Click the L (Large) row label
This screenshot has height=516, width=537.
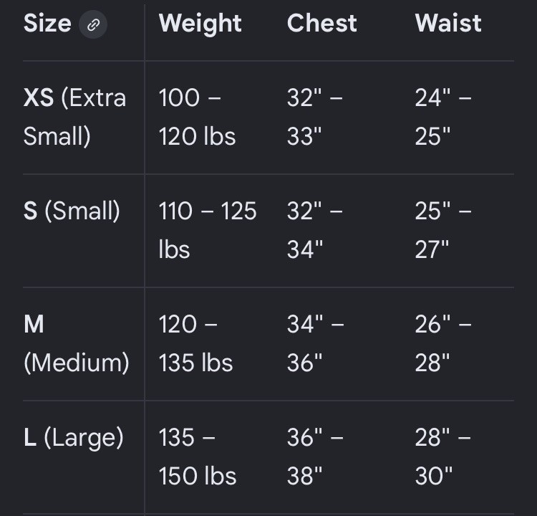click(73, 438)
